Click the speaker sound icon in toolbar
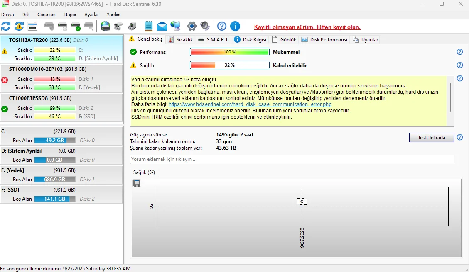The image size is (469, 272). tap(205, 26)
